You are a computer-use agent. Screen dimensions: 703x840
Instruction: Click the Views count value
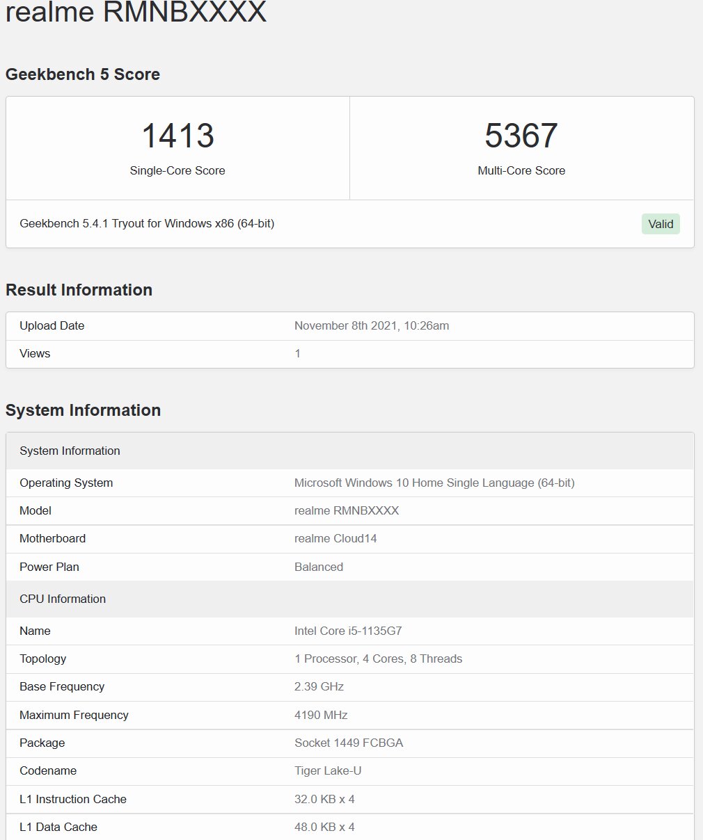coord(297,353)
